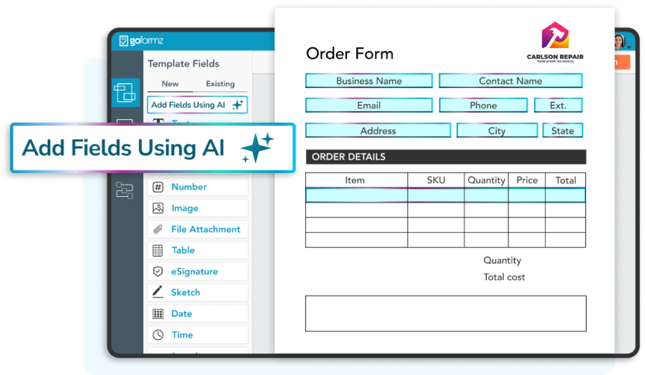This screenshot has height=375, width=645.
Task: Open the fields panel via the highlighted sidebar icon
Action: coord(126,93)
